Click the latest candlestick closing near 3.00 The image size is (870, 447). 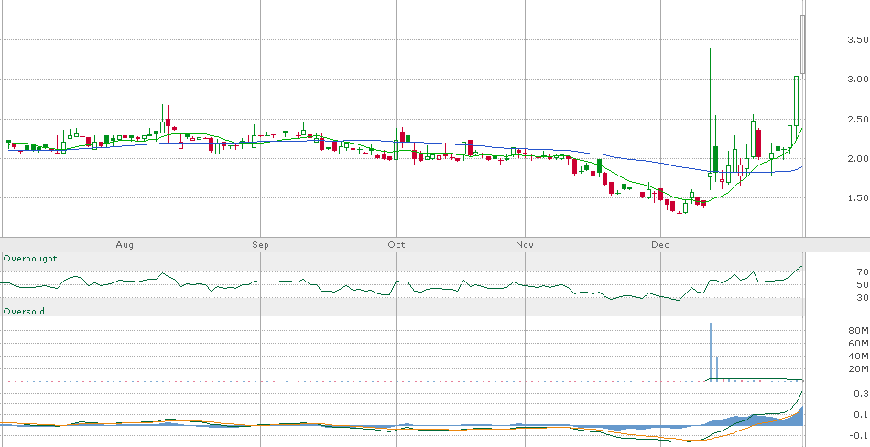coord(796,101)
